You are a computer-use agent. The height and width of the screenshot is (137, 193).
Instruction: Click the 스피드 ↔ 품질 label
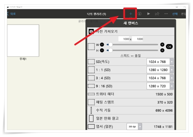coord(131,56)
